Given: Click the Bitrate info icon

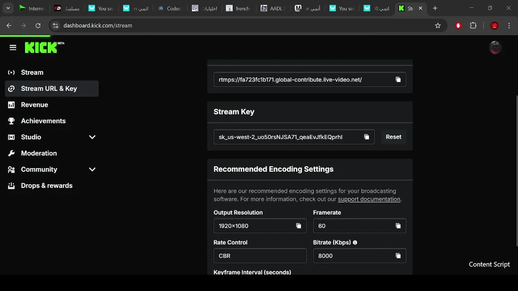Looking at the screenshot, I should 355,242.
